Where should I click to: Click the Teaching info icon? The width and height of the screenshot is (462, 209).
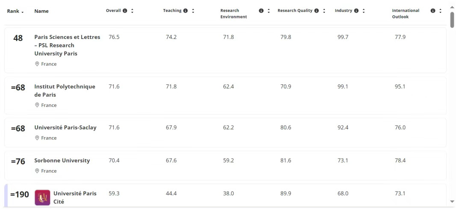tap(185, 11)
